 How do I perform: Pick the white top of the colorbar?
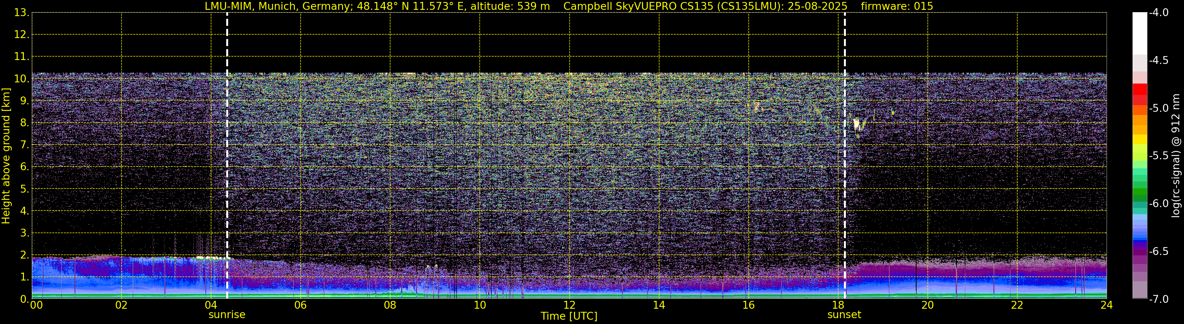[x=1140, y=33]
